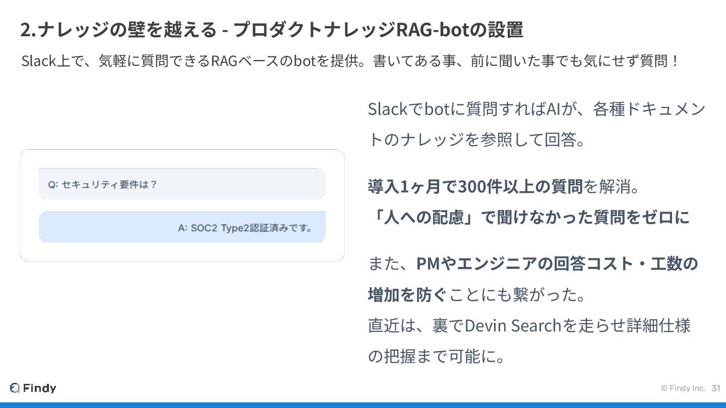
Task: Click the '© Findy Inc.' copyright text
Action: (683, 388)
